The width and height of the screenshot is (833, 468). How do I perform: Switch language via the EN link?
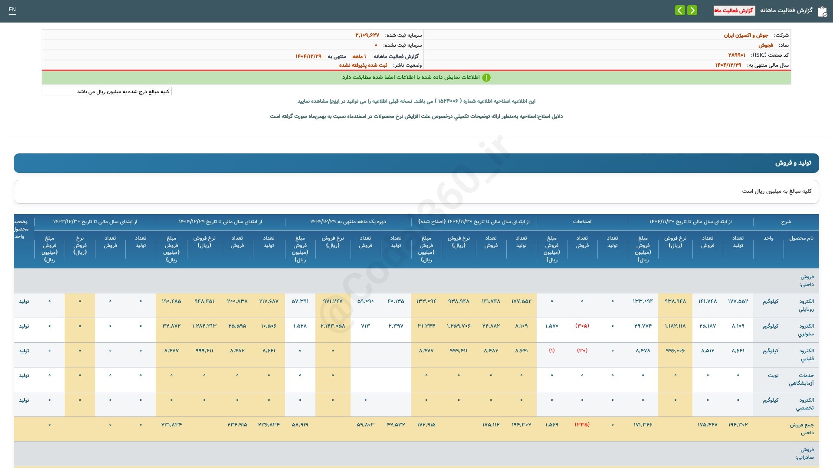point(12,10)
